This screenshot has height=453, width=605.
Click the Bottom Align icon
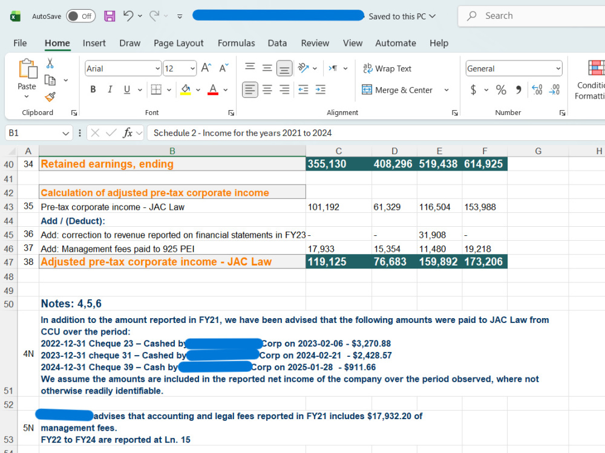point(284,69)
